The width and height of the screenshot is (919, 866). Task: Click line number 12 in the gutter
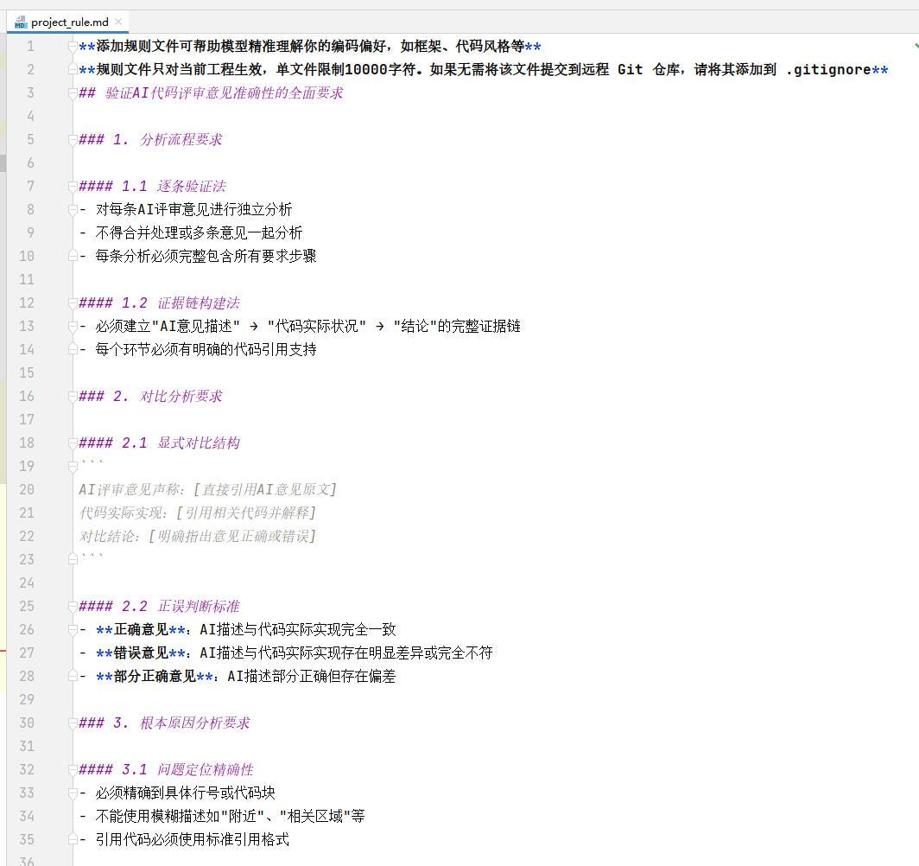tap(27, 303)
